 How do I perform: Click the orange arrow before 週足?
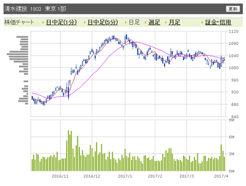tap(146, 23)
